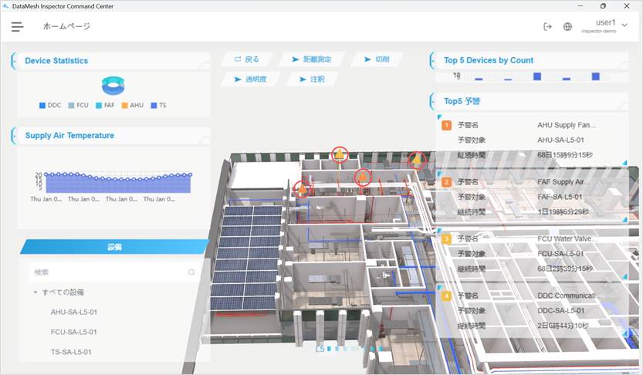Screen dimensions: 643x375
Task: Click the number 1 alert badge
Action: (x=446, y=125)
